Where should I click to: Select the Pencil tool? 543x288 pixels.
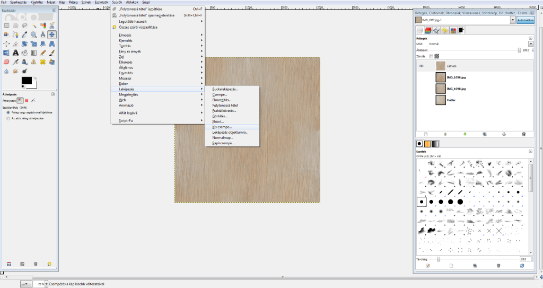43,53
